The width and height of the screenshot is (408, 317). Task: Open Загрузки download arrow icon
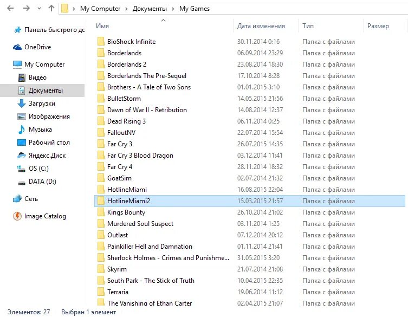[22, 103]
